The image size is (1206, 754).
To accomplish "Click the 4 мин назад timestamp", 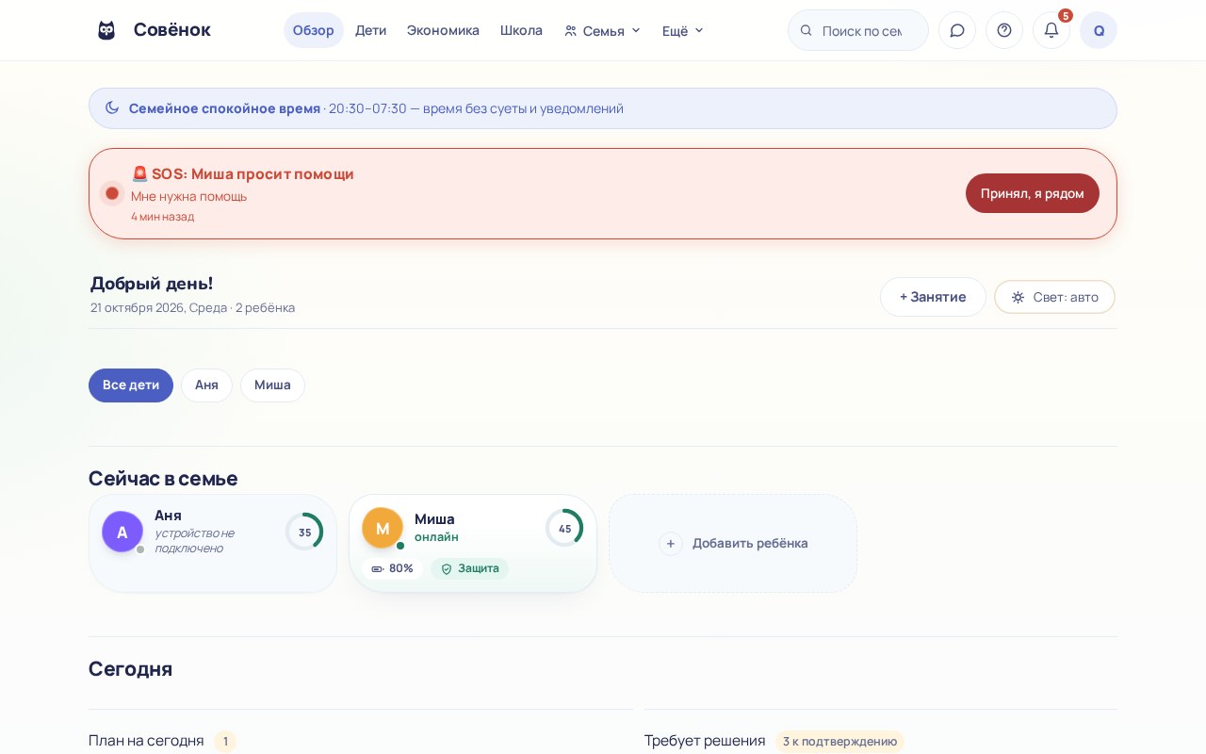I will click(x=162, y=217).
